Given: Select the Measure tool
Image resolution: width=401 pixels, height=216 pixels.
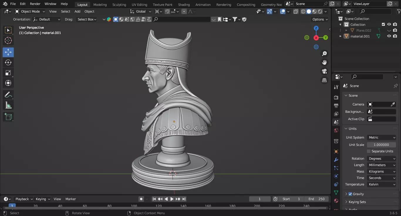Looking at the screenshot, I should point(8,105).
